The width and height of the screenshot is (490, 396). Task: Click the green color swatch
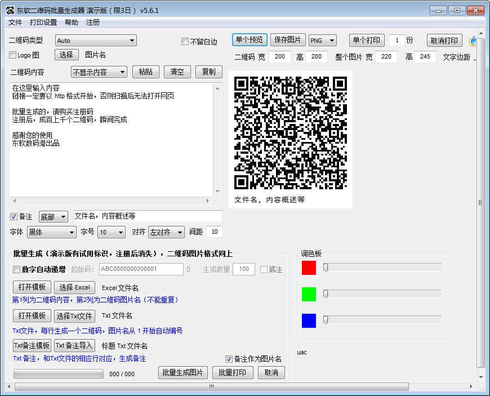click(x=309, y=294)
